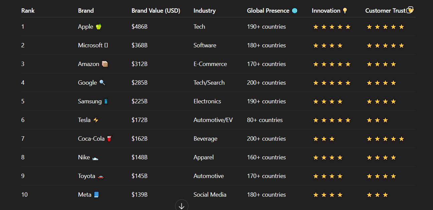Click the light bulb icon in Innovation header

(x=345, y=11)
